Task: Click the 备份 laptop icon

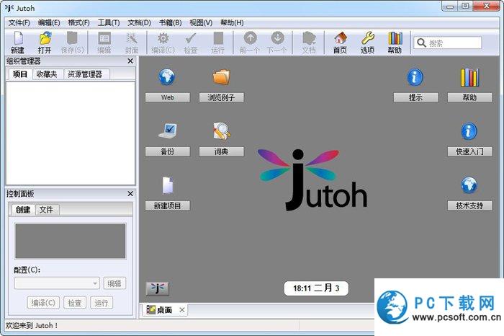Action: [x=168, y=131]
